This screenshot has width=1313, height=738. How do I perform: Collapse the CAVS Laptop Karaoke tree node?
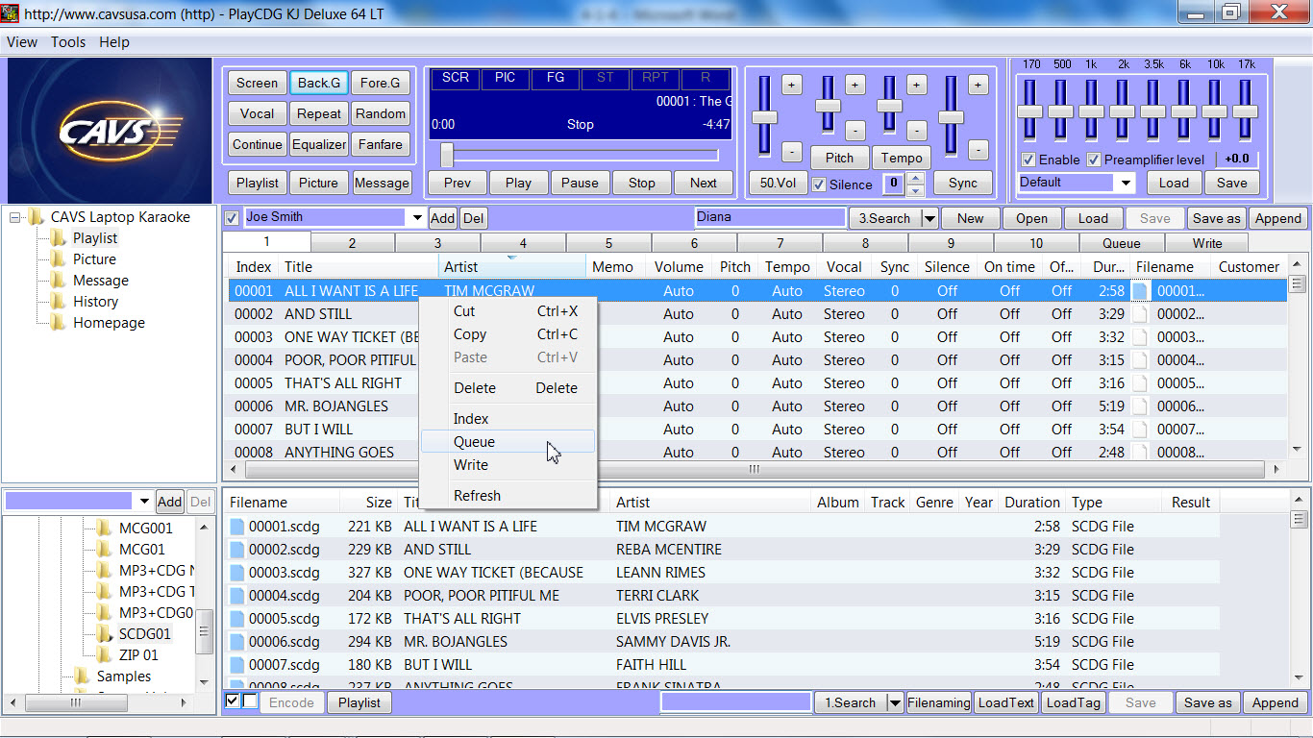(x=15, y=217)
